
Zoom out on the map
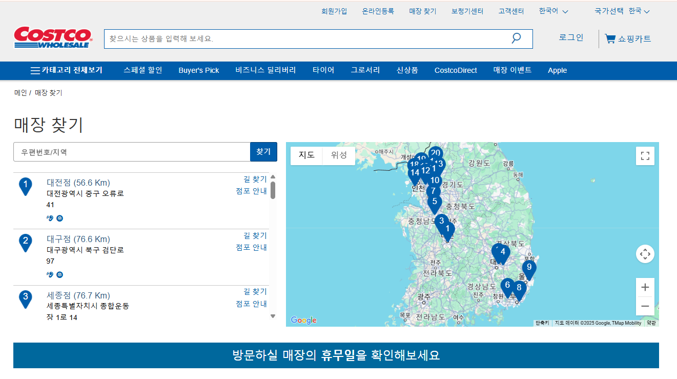pos(645,306)
